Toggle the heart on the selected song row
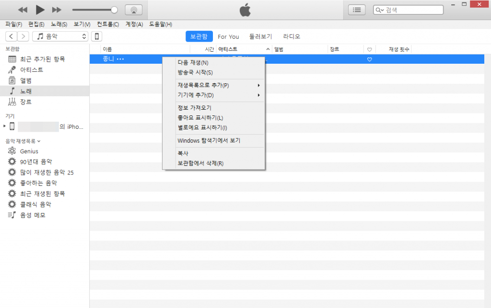 tap(369, 59)
